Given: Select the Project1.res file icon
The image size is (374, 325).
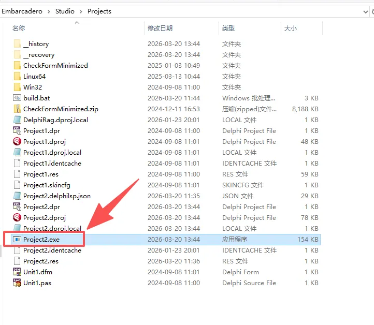Looking at the screenshot, I should (x=17, y=174).
